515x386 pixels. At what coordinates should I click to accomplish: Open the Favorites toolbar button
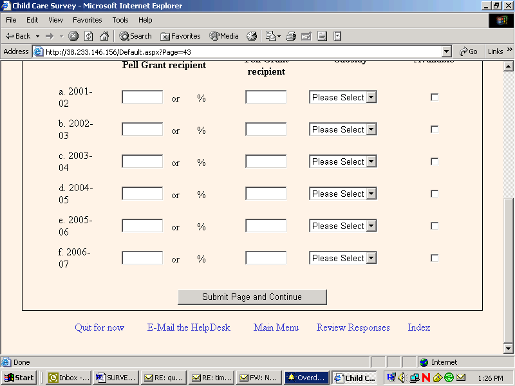pyautogui.click(x=180, y=36)
